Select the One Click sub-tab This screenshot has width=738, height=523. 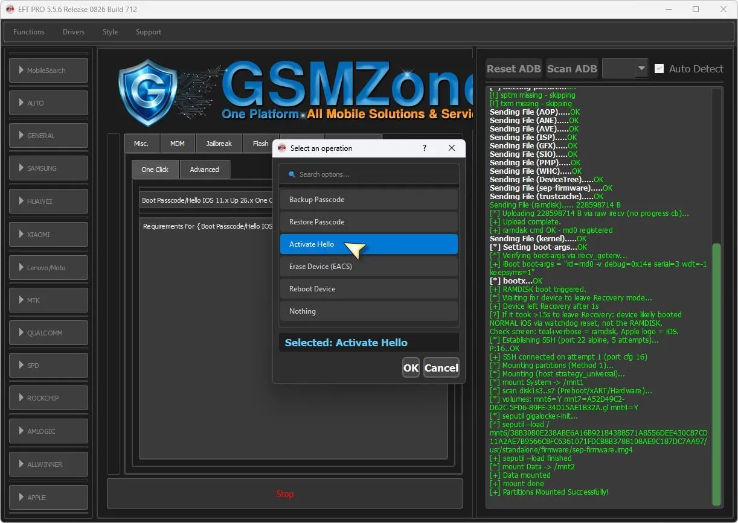155,170
